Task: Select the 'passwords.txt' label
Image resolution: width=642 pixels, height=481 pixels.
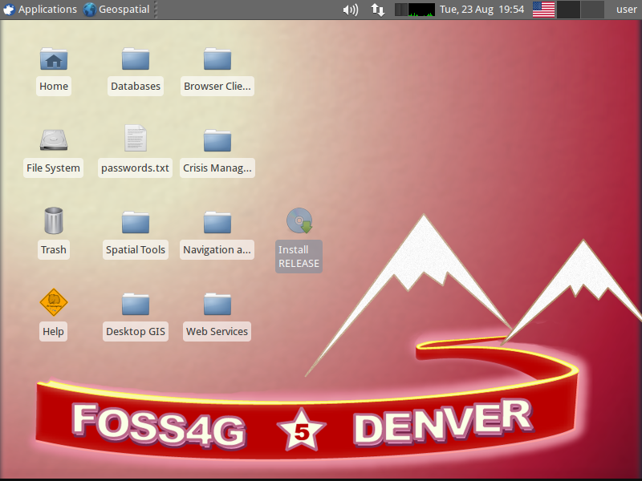Action: tap(135, 168)
